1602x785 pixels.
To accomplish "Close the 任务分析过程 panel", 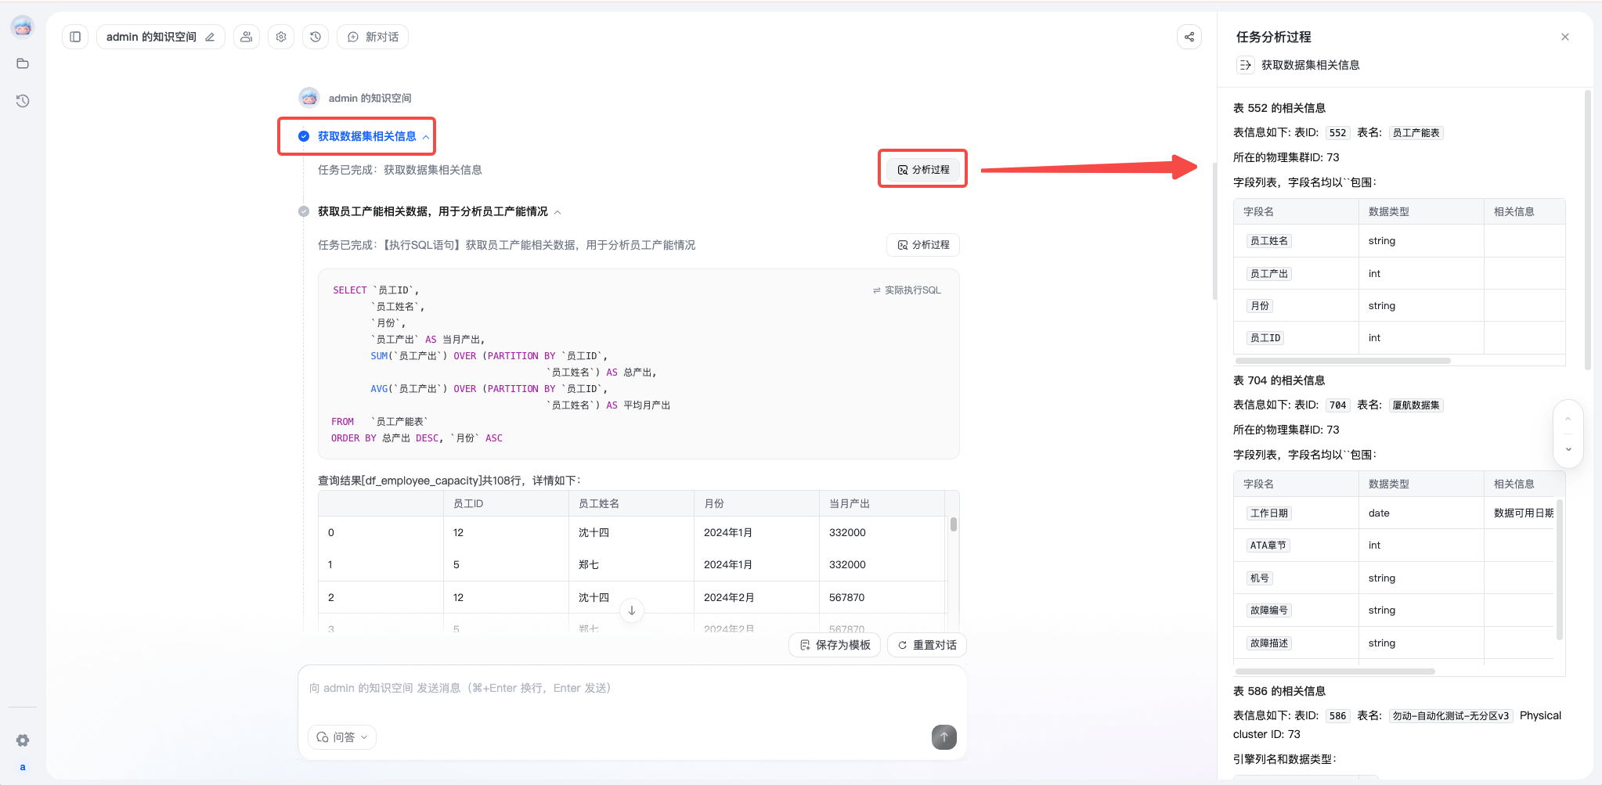I will (1564, 37).
